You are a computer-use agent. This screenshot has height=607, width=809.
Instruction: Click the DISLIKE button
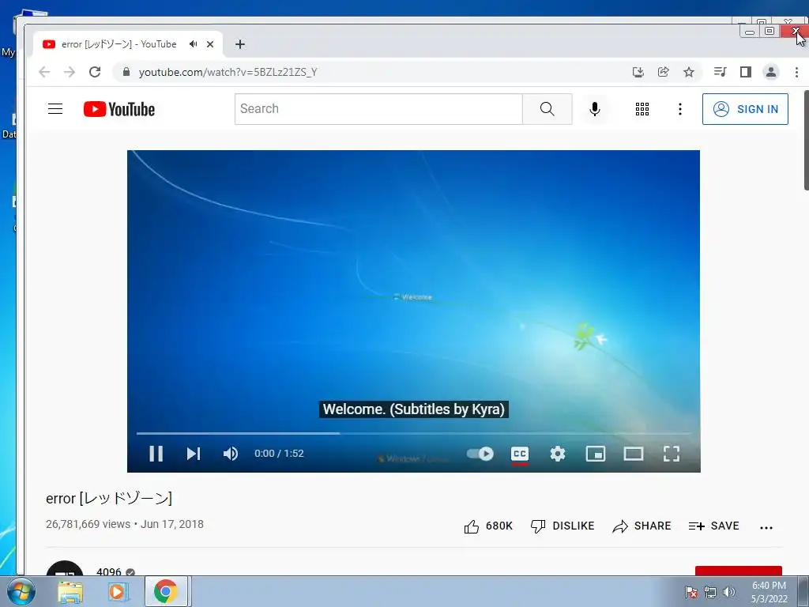(563, 526)
